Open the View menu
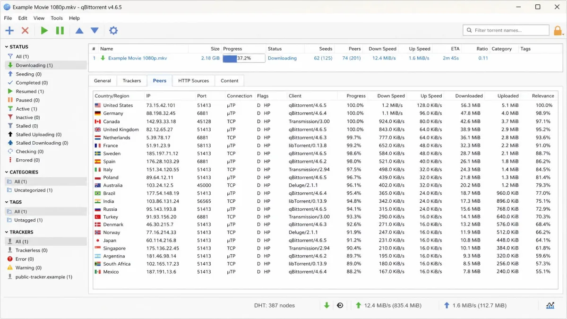 [x=39, y=18]
